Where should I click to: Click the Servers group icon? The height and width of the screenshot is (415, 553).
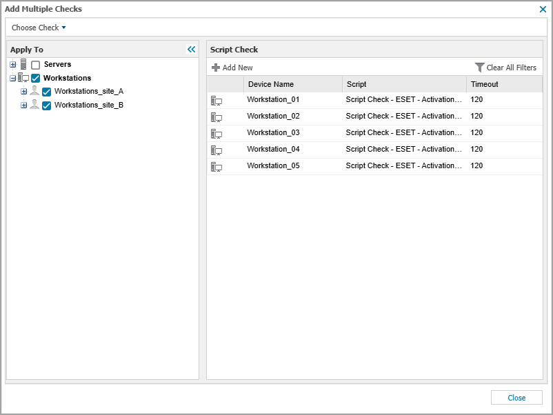coord(23,65)
